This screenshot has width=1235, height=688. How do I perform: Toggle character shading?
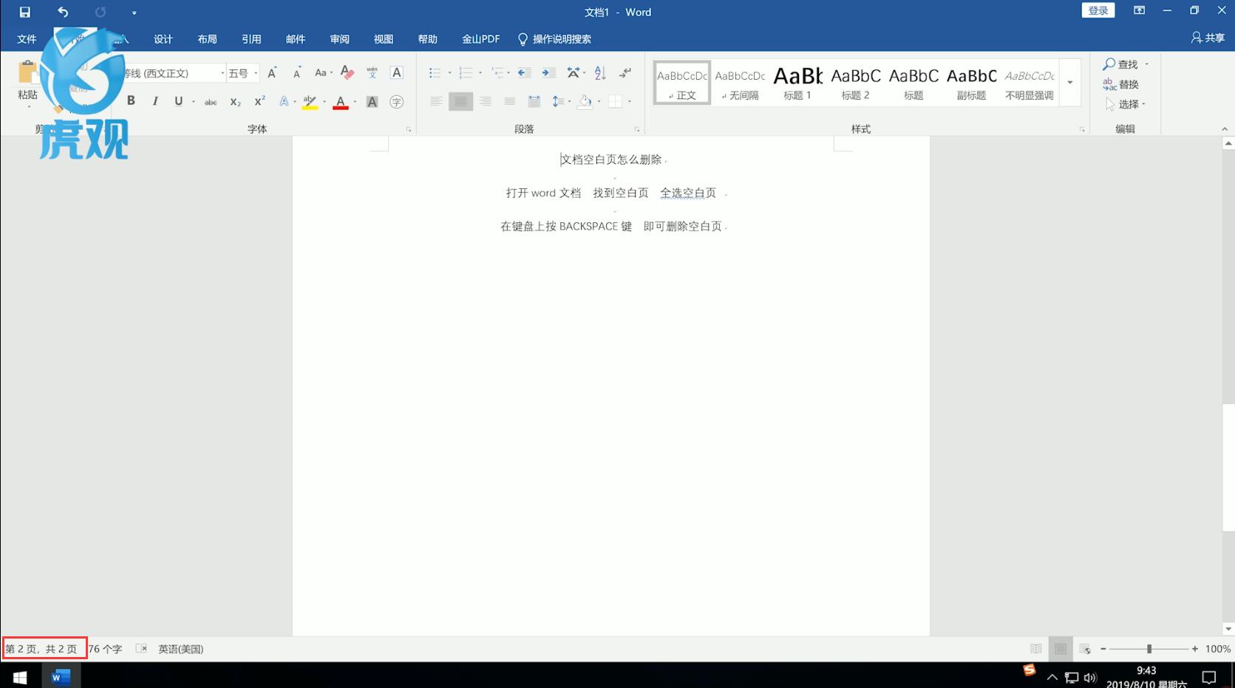click(x=372, y=102)
